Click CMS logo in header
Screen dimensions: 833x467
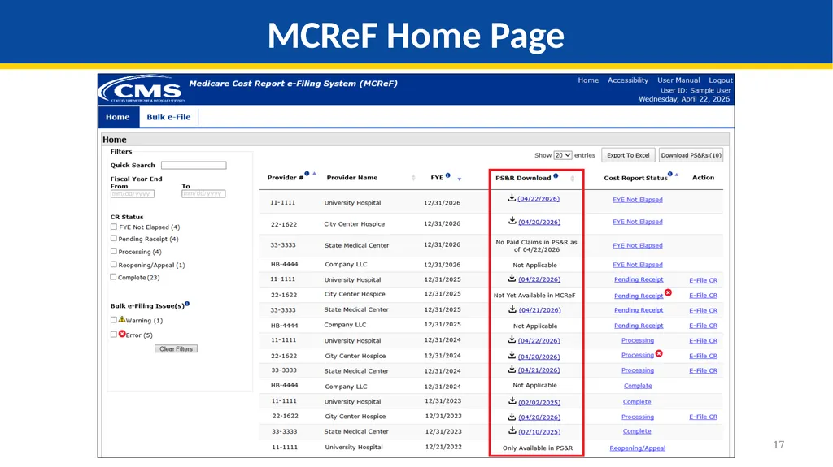(142, 89)
